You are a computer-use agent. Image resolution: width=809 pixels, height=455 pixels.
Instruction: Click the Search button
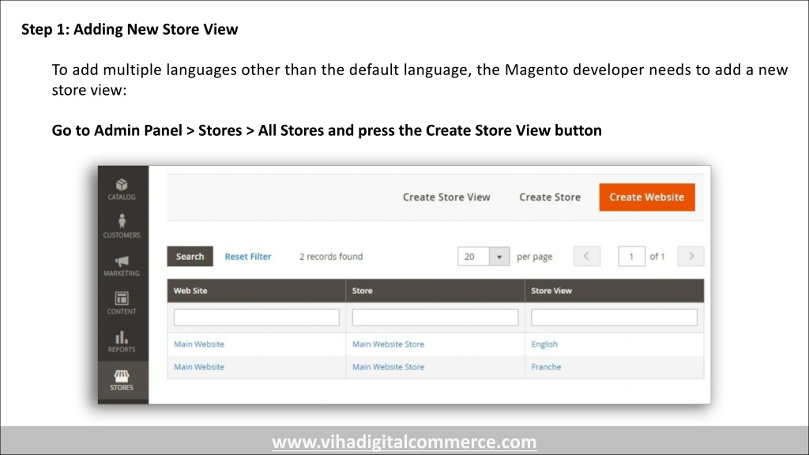coord(190,257)
